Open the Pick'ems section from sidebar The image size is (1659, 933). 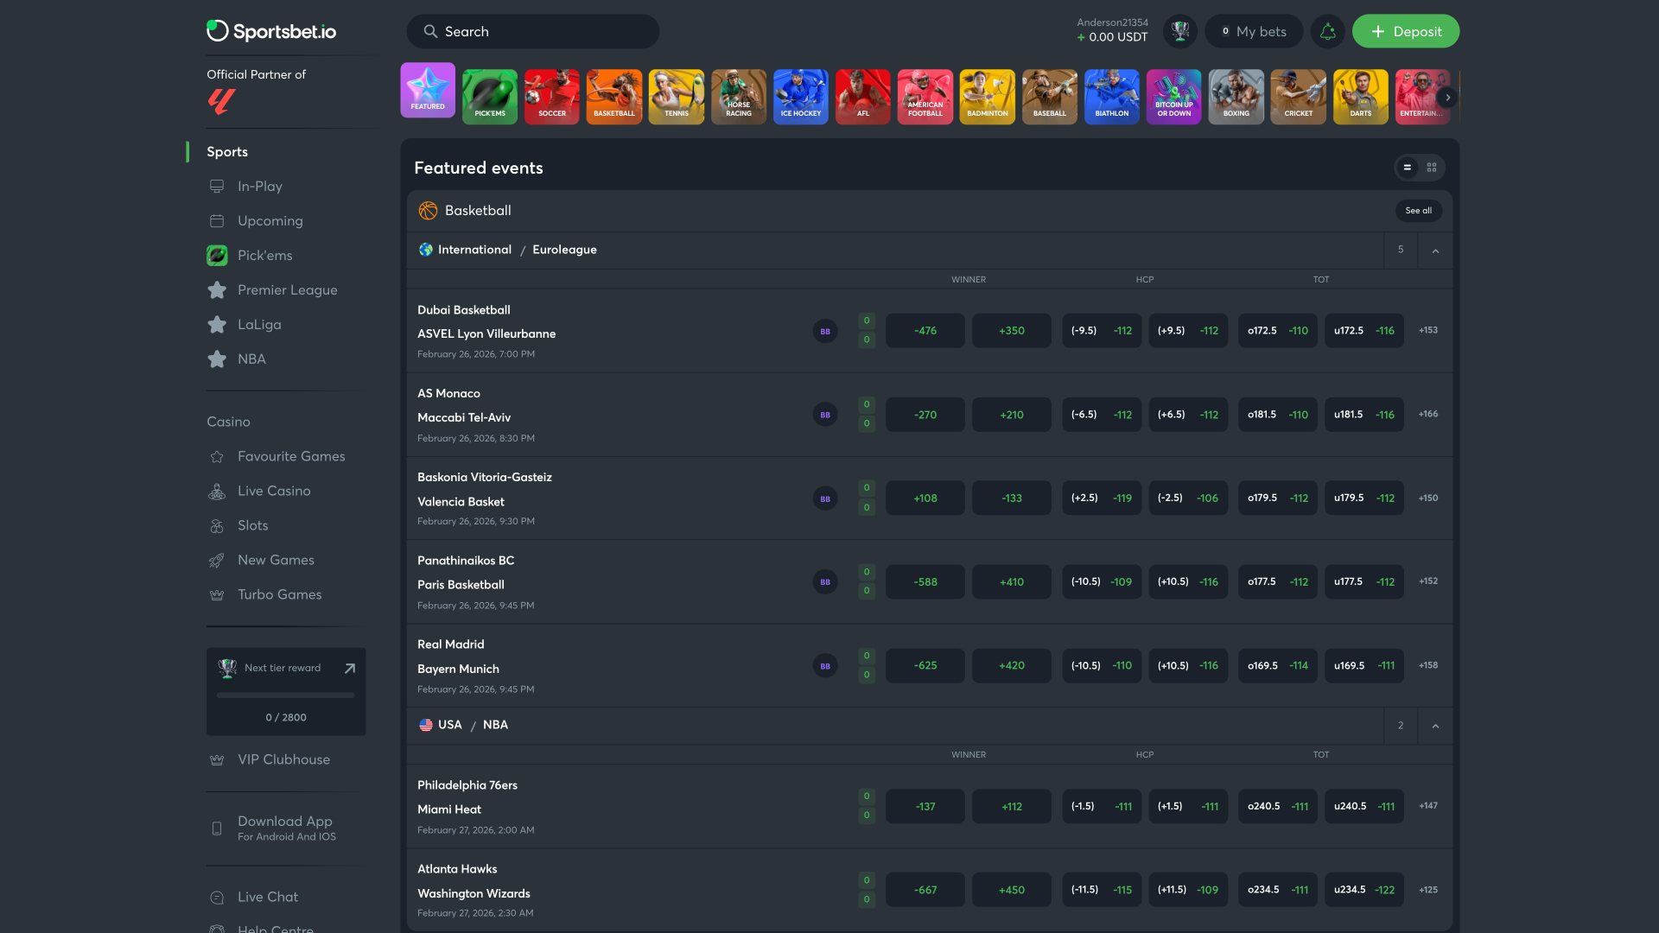click(264, 255)
